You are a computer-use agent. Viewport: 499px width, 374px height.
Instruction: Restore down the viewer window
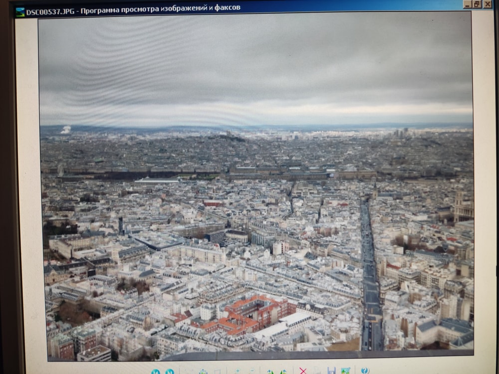point(477,4)
